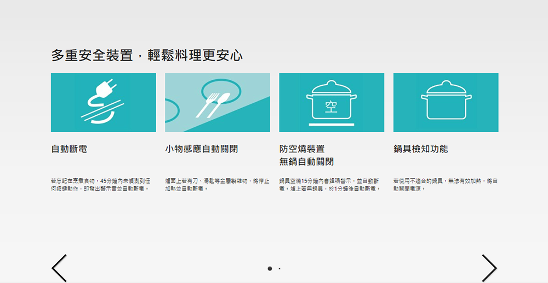Click the 15-minute dry-burn warning description
This screenshot has height=283, width=548.
[x=330, y=184]
